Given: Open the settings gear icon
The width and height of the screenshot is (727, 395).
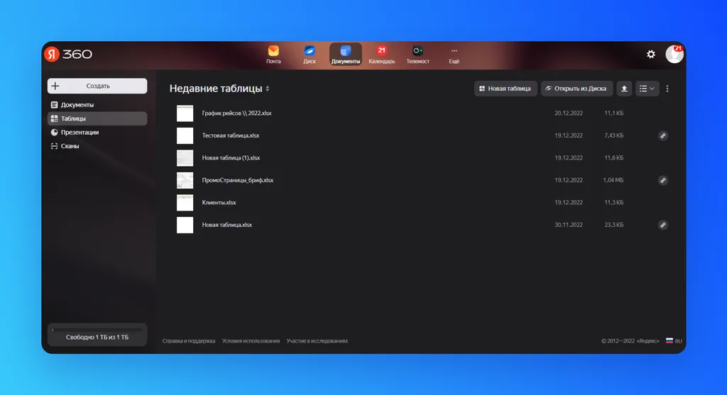Looking at the screenshot, I should tap(651, 54).
